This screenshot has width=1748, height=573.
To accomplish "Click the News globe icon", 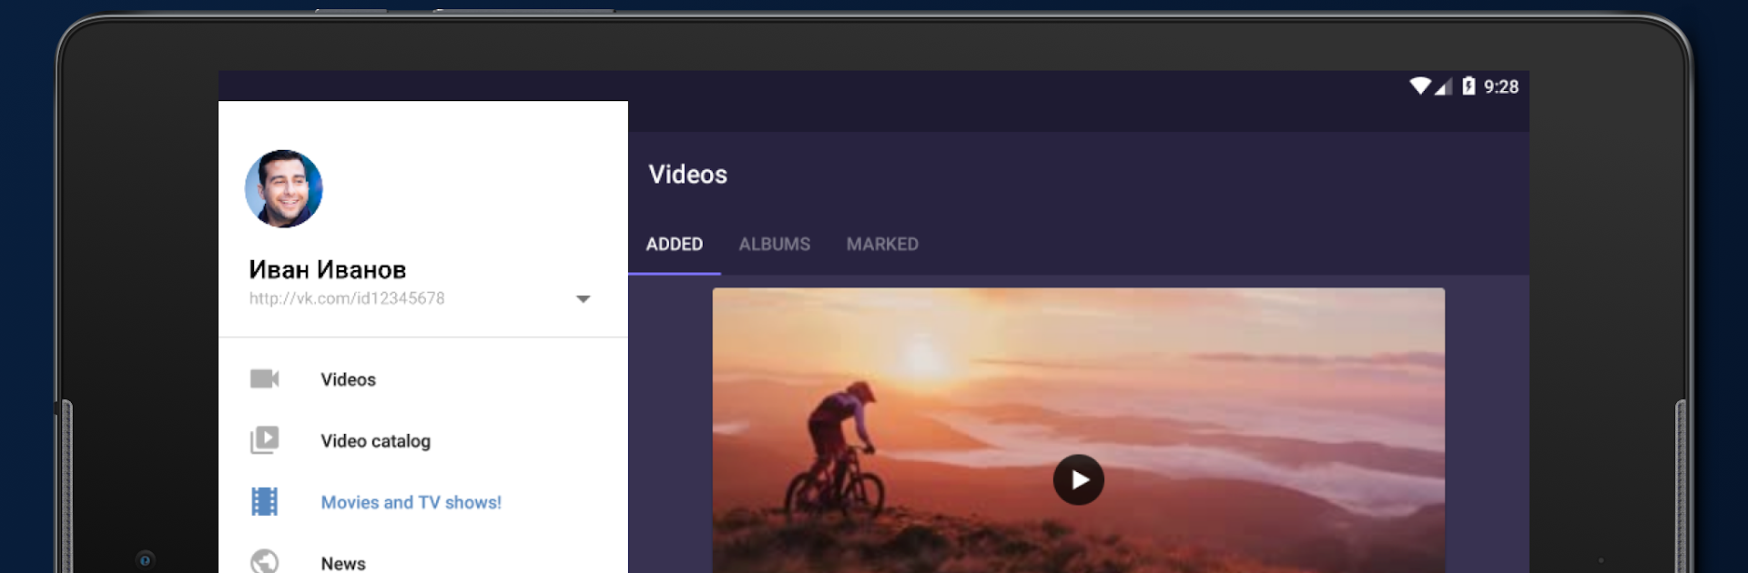I will (x=265, y=561).
